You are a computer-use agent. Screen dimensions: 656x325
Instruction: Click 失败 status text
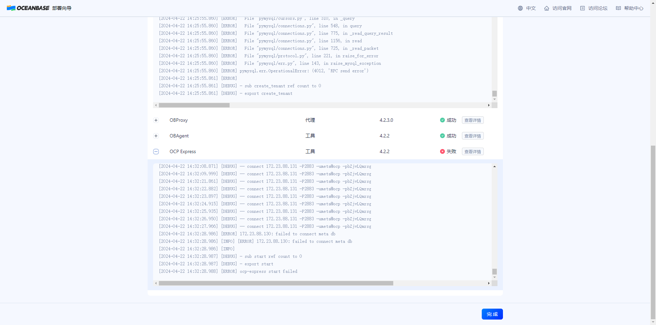click(x=451, y=151)
